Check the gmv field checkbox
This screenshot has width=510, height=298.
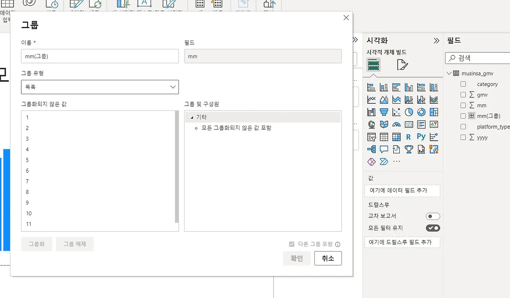(463, 95)
